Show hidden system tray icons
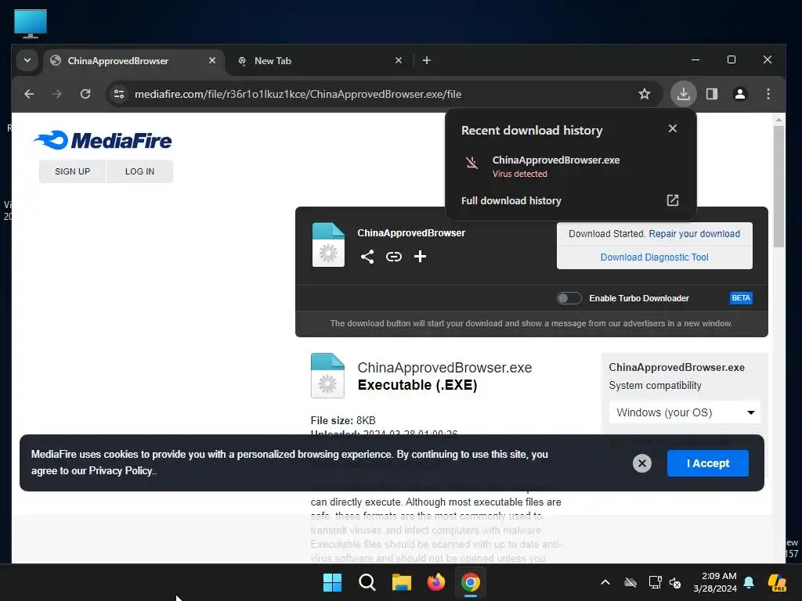 (605, 582)
